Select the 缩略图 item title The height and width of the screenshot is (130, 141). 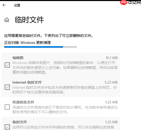18,58
